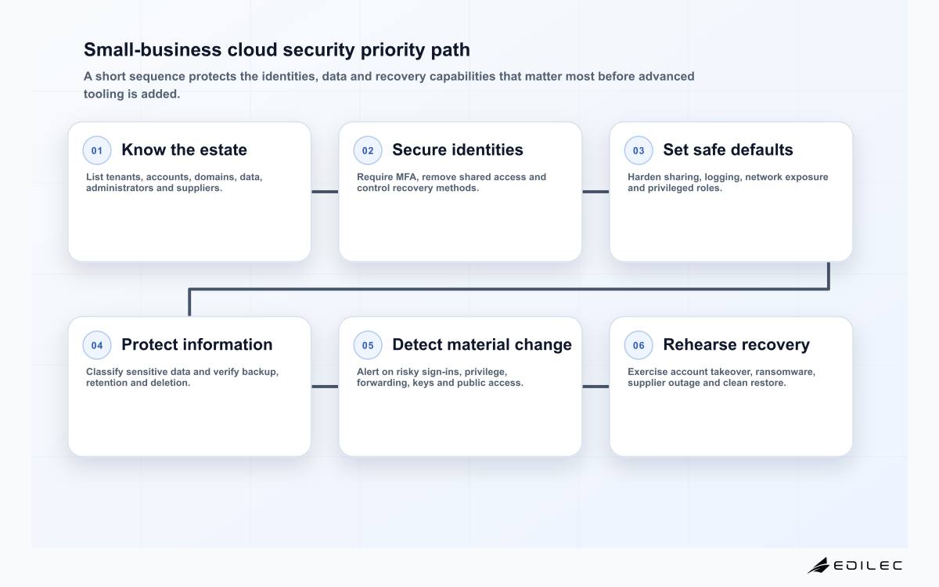The height and width of the screenshot is (587, 939).
Task: Click the 02 step number badge
Action: coord(368,150)
